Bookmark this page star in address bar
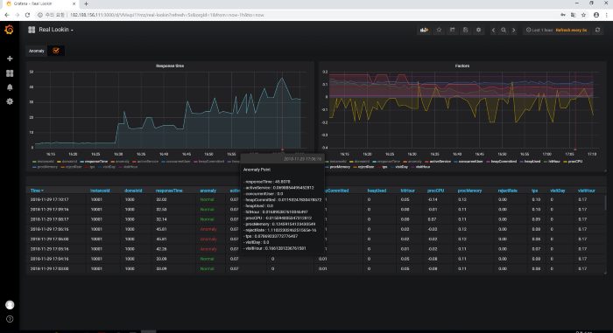Screen dimensions: 613x333 tap(584, 15)
